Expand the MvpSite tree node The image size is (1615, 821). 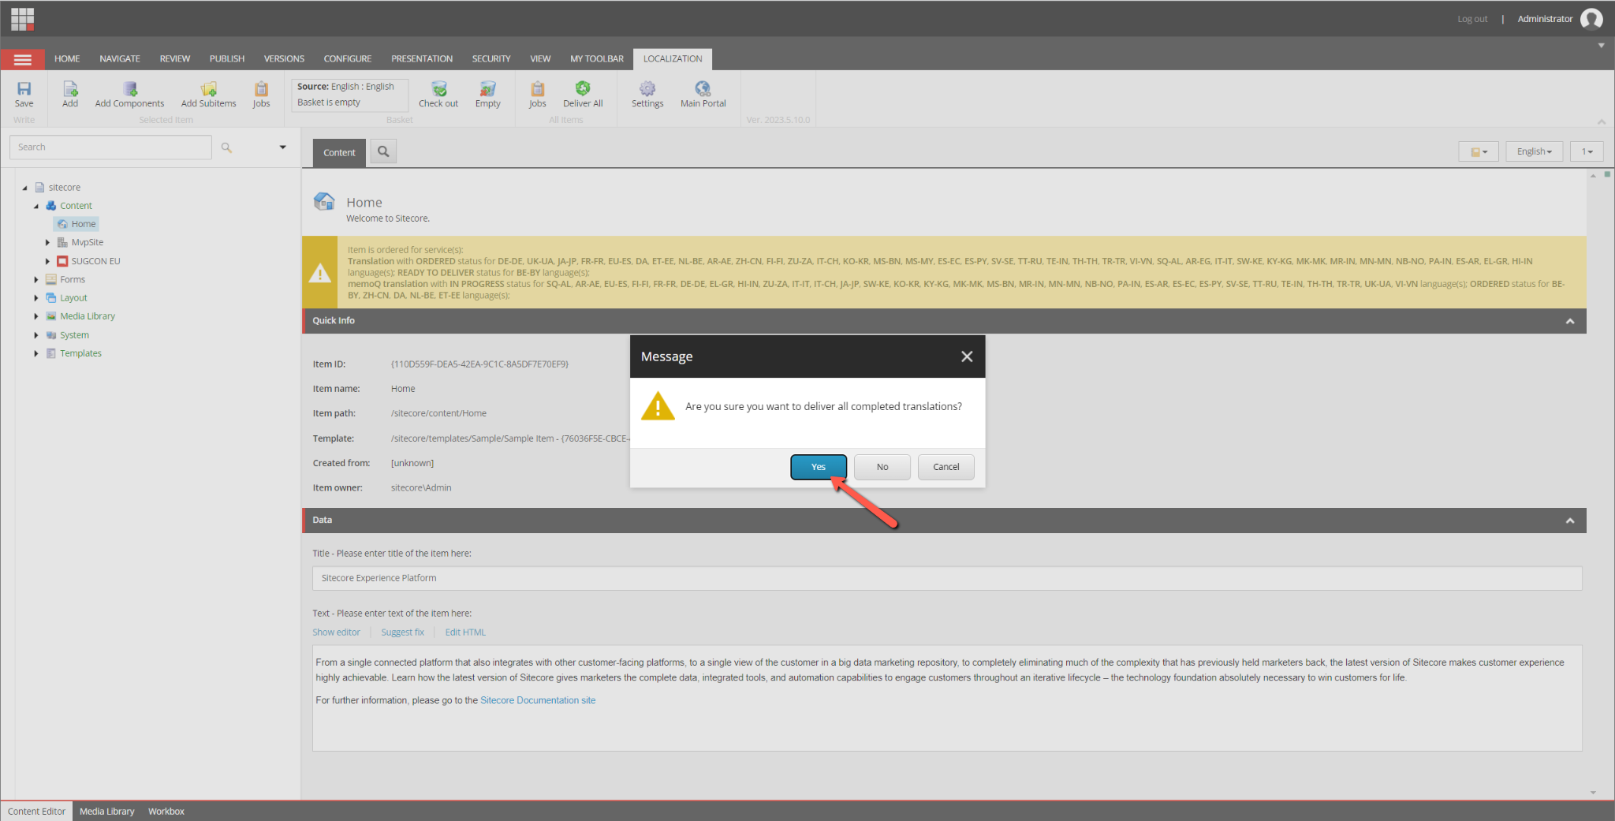click(47, 242)
